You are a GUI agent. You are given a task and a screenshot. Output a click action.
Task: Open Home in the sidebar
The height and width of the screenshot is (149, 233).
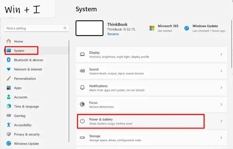coord(18,41)
